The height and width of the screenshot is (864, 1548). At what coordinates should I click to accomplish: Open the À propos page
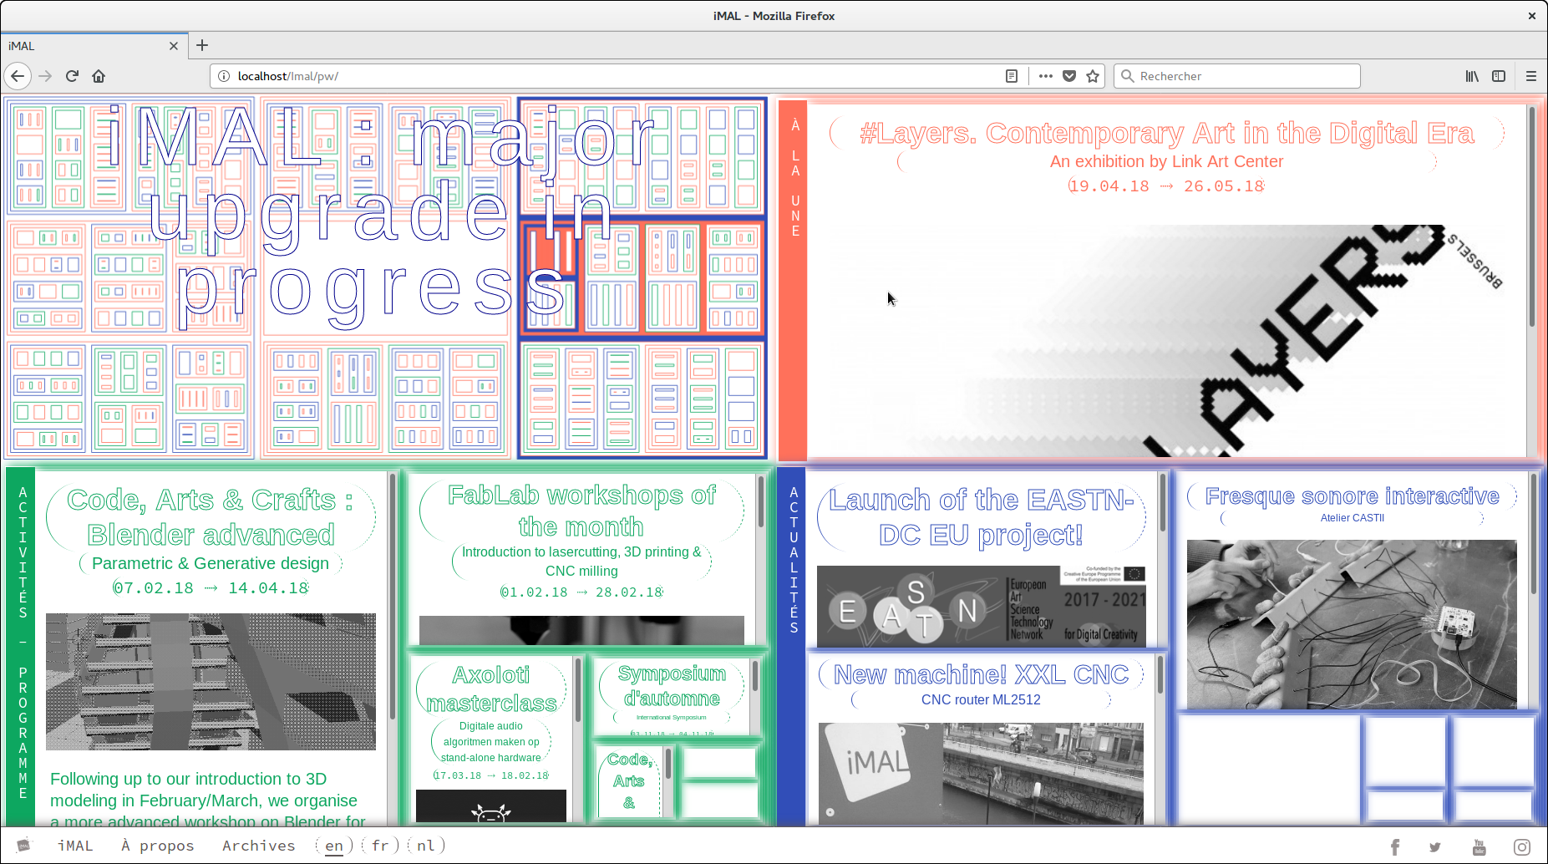[x=157, y=846]
